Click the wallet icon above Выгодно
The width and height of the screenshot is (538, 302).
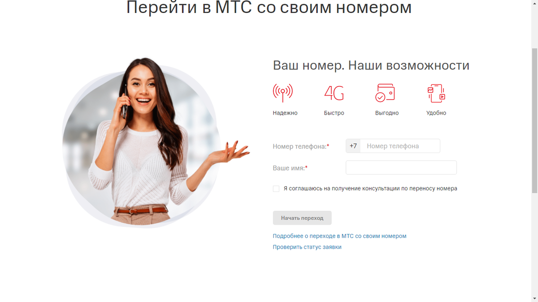(x=385, y=93)
